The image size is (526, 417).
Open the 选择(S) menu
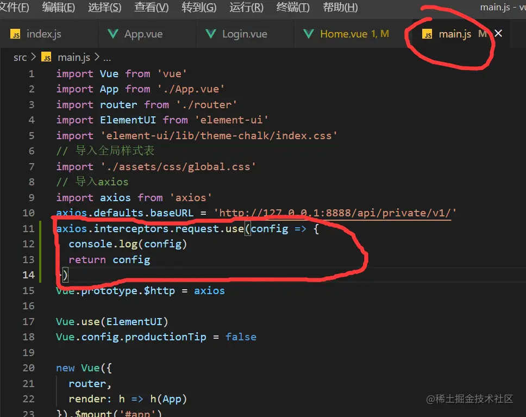click(x=105, y=7)
